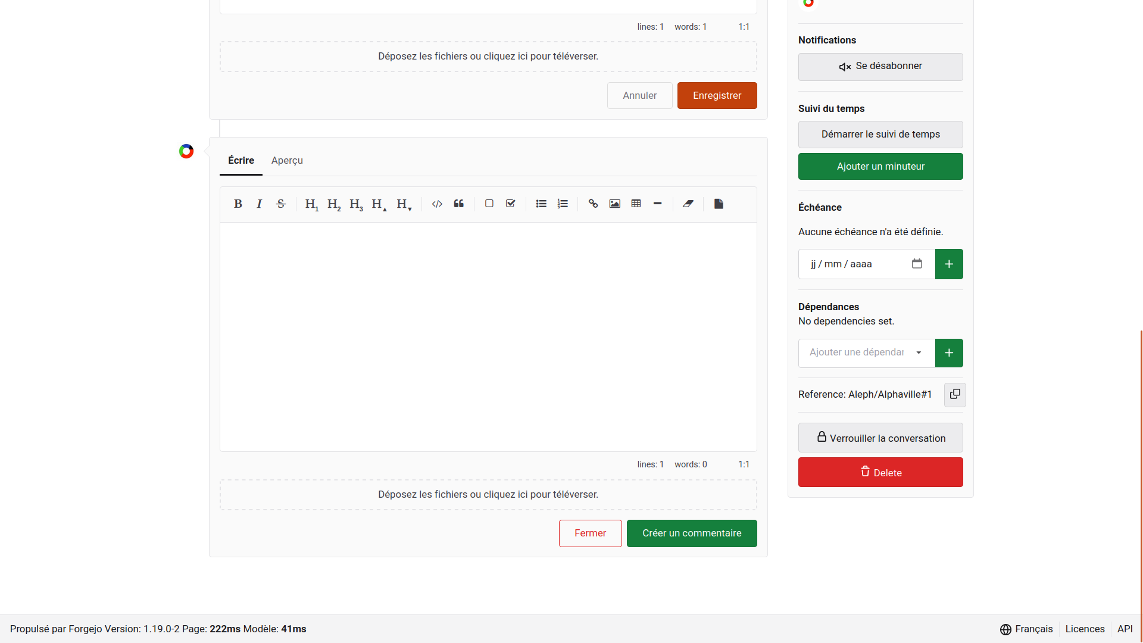Open calendar picker for Échéance date
The width and height of the screenshot is (1143, 643).
917,264
